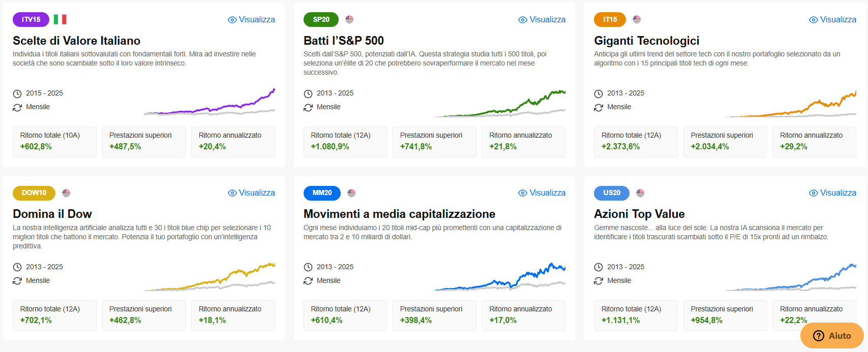
Task: View the Azioni Top Value strategy
Action: pos(832,193)
